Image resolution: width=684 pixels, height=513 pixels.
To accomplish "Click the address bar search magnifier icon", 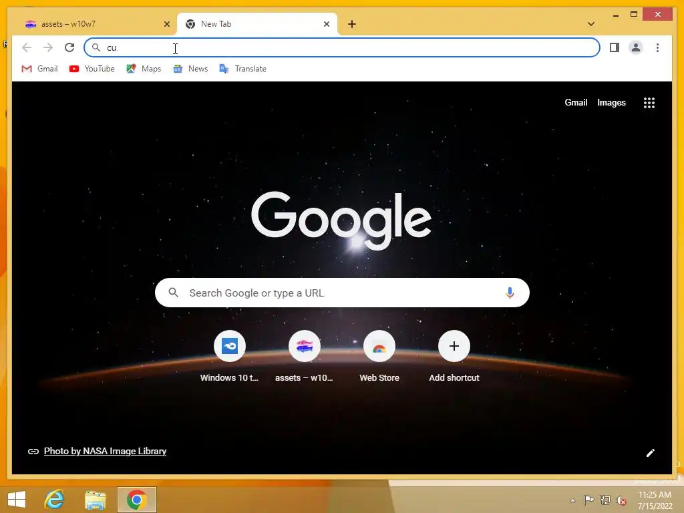I will (96, 47).
